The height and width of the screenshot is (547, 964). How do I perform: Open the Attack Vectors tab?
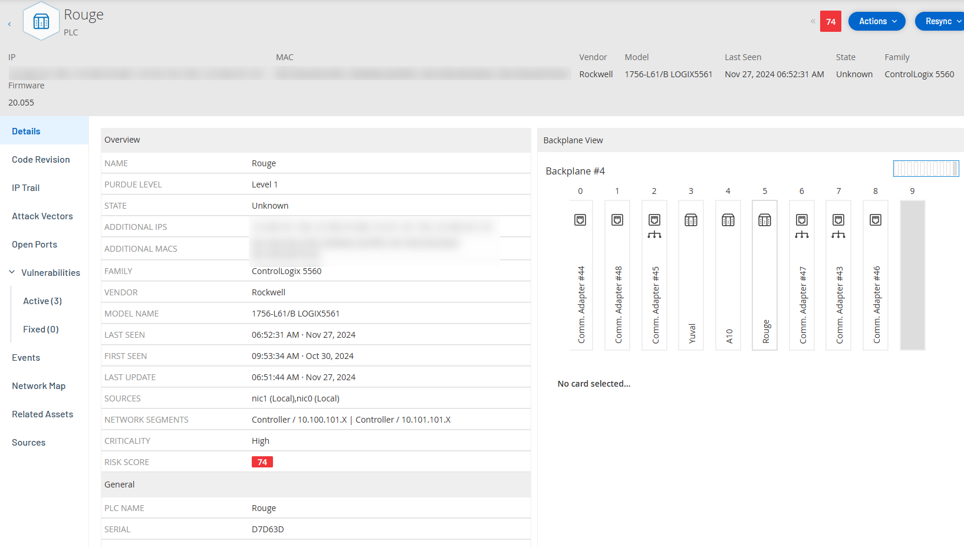[42, 216]
